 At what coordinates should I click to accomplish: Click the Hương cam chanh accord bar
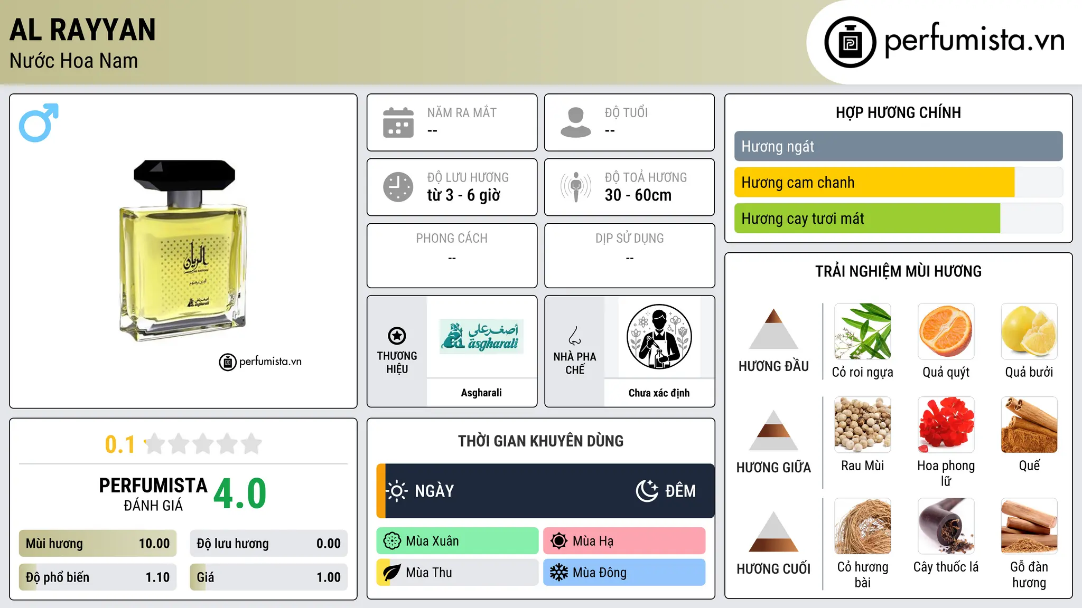(x=898, y=182)
